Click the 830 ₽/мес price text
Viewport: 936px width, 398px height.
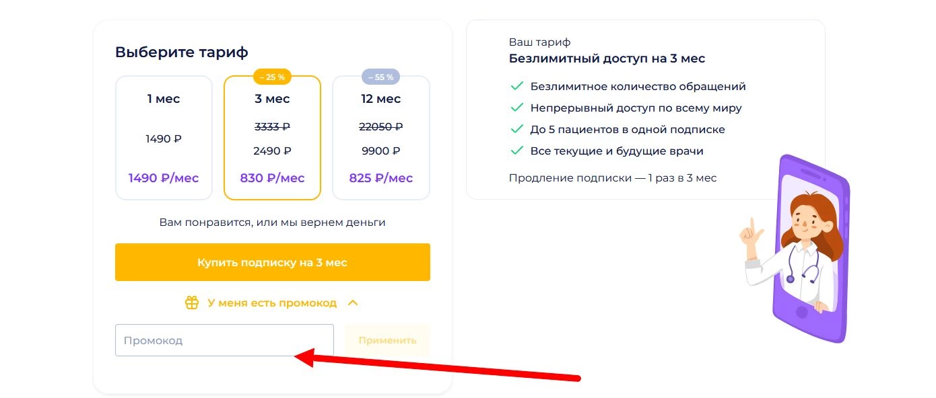[x=272, y=177]
